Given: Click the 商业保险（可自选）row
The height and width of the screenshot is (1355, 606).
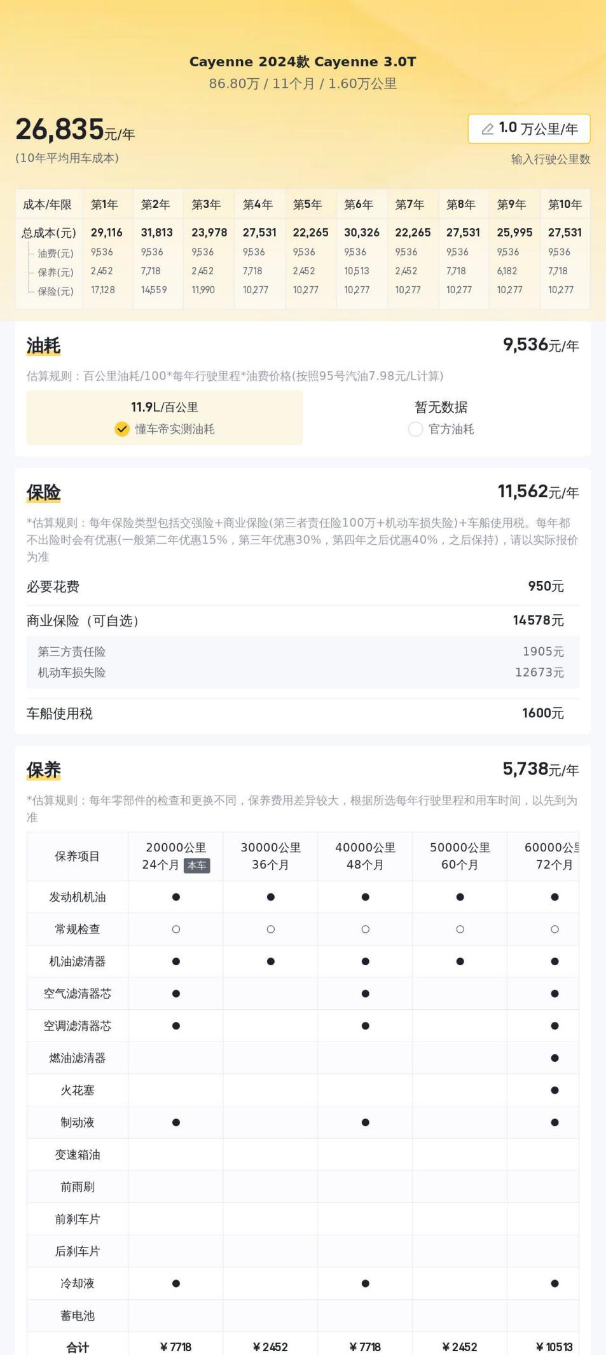Looking at the screenshot, I should (302, 621).
